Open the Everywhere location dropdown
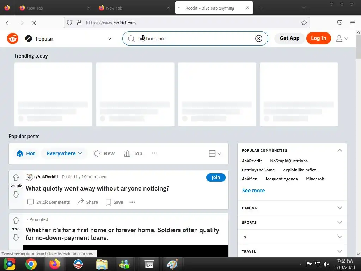The width and height of the screenshot is (361, 271). [x=64, y=153]
